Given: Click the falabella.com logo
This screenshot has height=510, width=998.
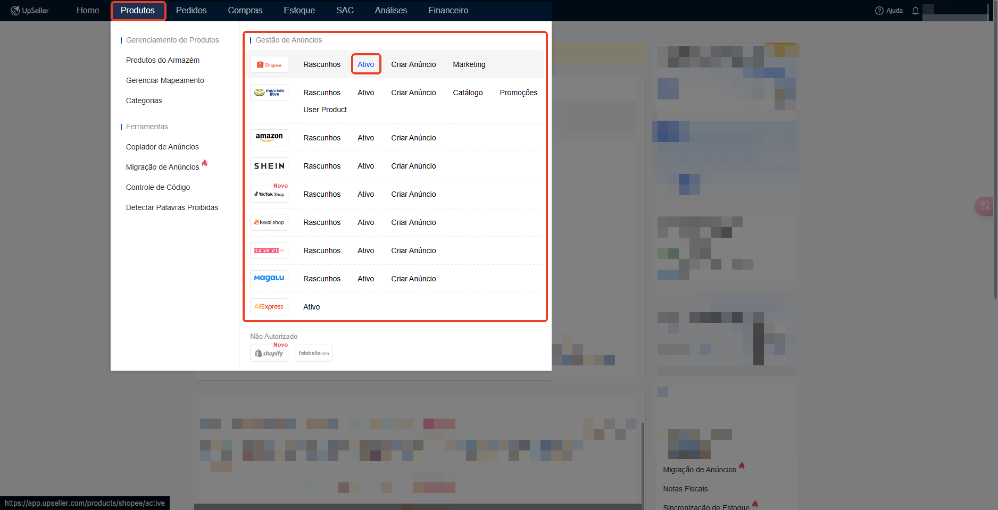Looking at the screenshot, I should [314, 353].
